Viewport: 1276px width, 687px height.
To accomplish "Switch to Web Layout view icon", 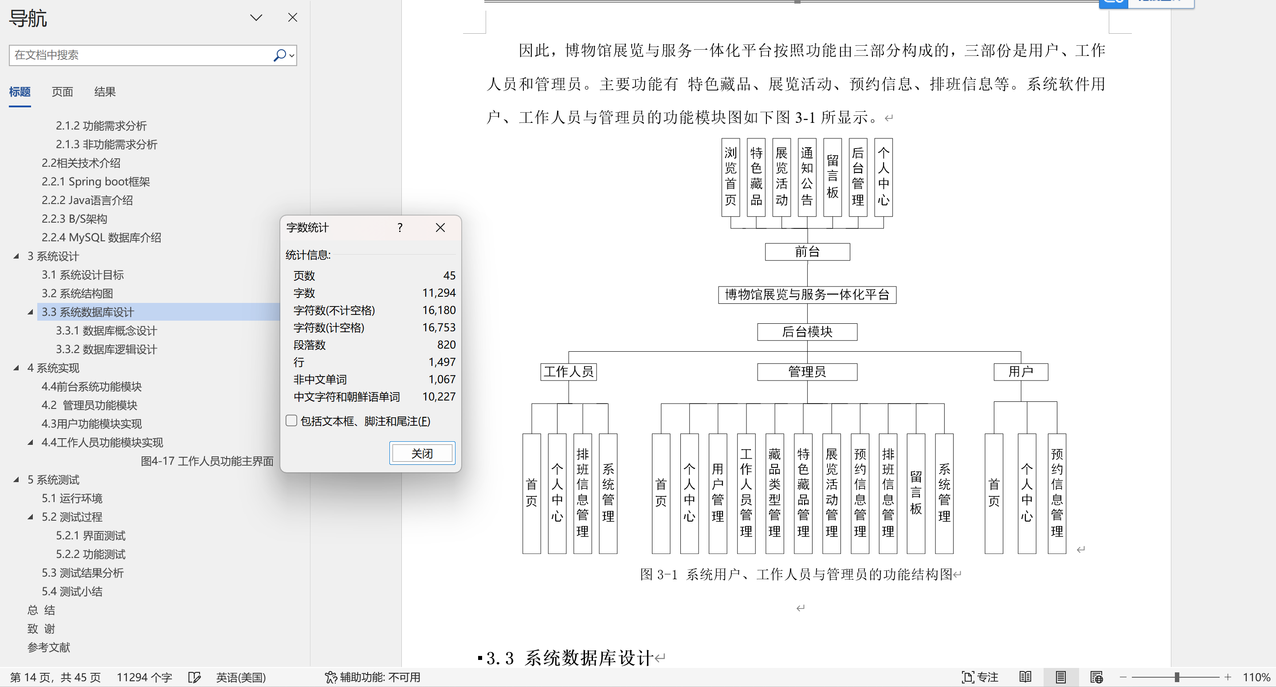I will click(x=1096, y=677).
